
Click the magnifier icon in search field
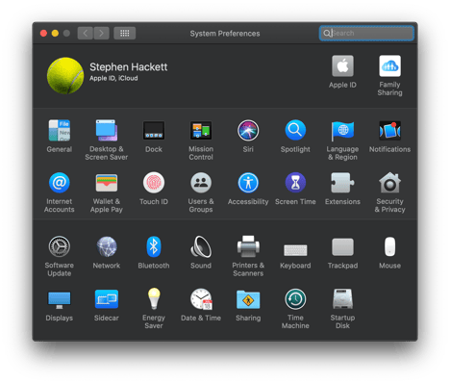tap(327, 33)
